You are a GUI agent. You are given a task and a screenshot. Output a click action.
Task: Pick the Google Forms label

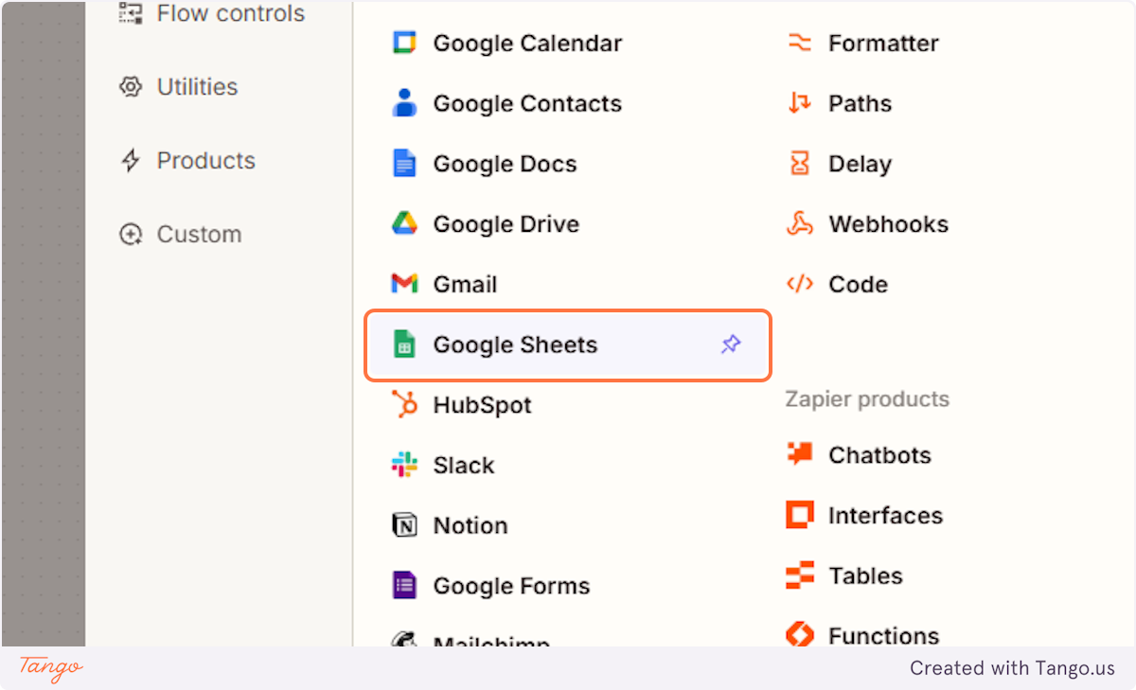[511, 586]
